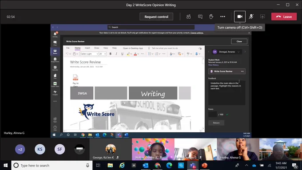This screenshot has height=170, width=302.
Task: Open the meeting chat conversation
Action: 200,17
